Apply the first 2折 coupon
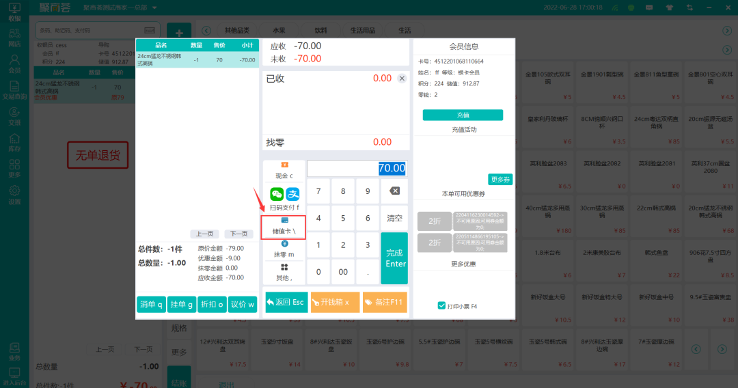 pos(435,221)
